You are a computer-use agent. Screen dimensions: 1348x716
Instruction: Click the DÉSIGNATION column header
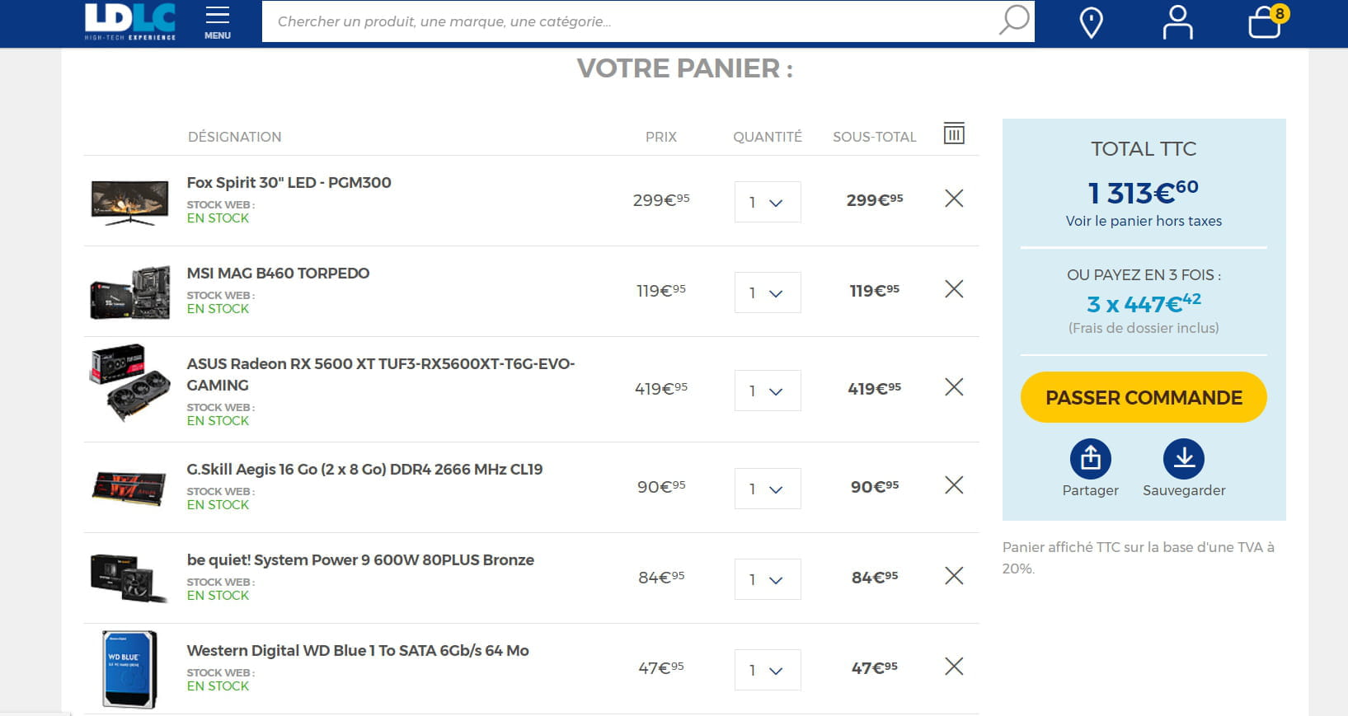234,137
